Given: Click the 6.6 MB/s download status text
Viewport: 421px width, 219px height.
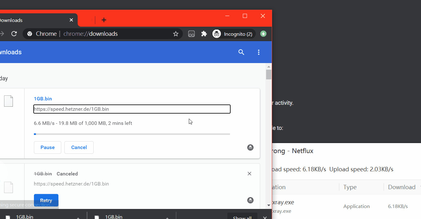Looking at the screenshot, I should 83,123.
